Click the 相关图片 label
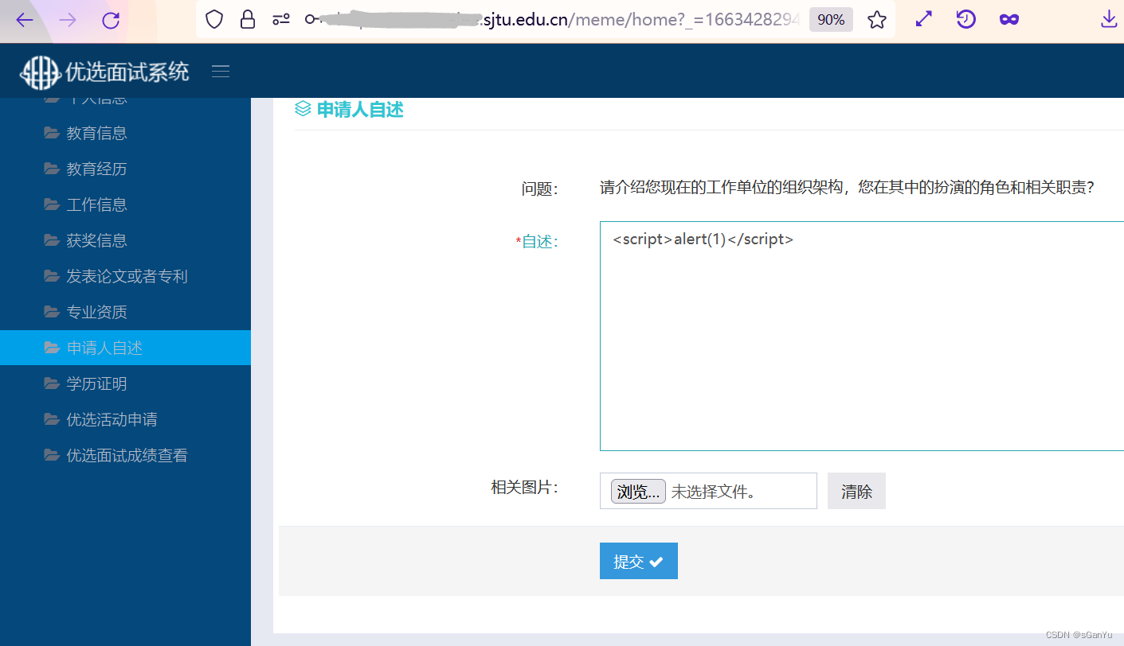 point(525,488)
